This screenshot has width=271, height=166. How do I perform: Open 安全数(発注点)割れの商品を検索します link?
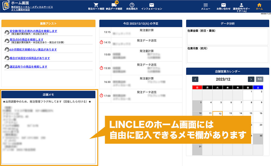click(33, 31)
